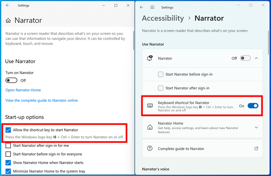Click the right window vertical scrollbar

tap(268, 43)
